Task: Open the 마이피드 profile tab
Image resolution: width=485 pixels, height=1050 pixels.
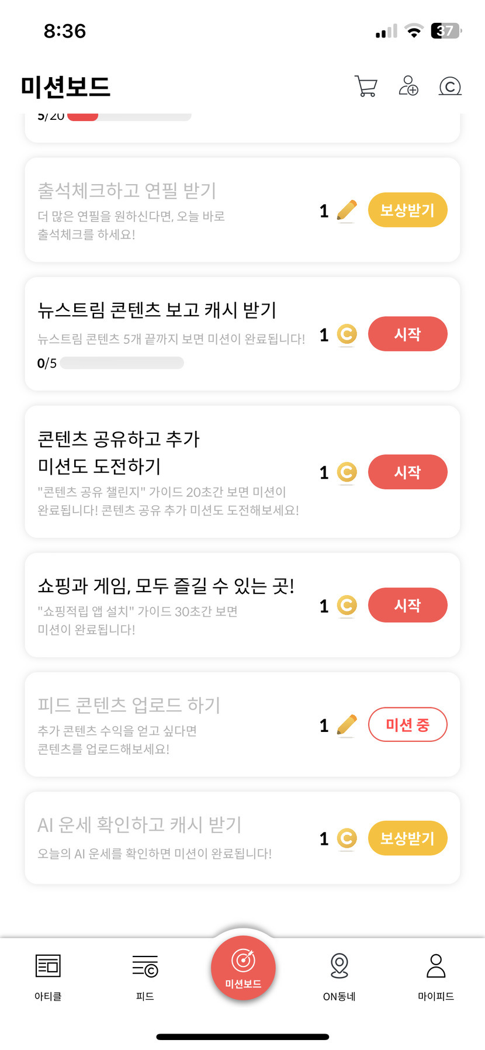Action: tap(436, 973)
